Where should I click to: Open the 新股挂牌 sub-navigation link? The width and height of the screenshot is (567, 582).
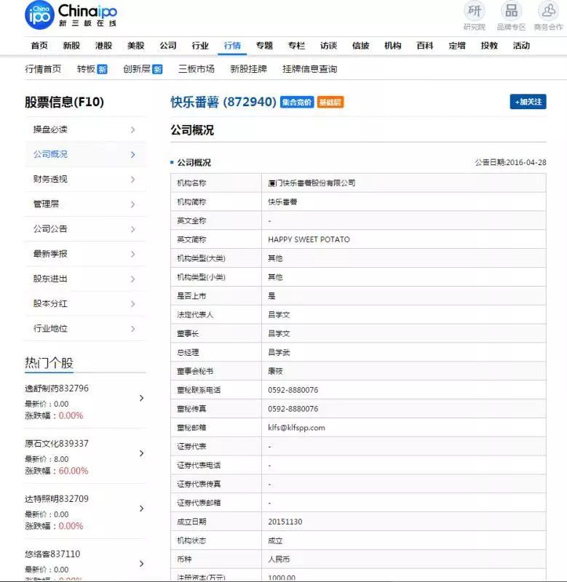[248, 69]
